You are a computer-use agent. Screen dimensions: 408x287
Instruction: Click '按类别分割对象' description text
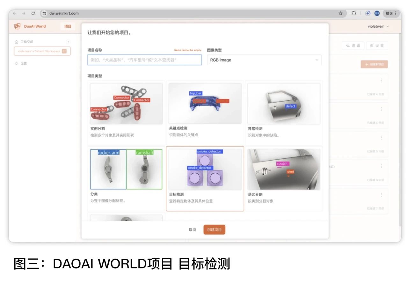[261, 201]
